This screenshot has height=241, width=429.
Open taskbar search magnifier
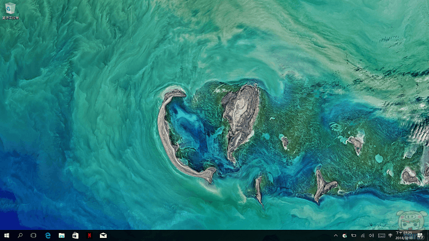point(20,235)
